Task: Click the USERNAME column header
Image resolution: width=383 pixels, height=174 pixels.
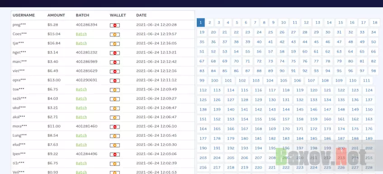Action: (x=24, y=15)
